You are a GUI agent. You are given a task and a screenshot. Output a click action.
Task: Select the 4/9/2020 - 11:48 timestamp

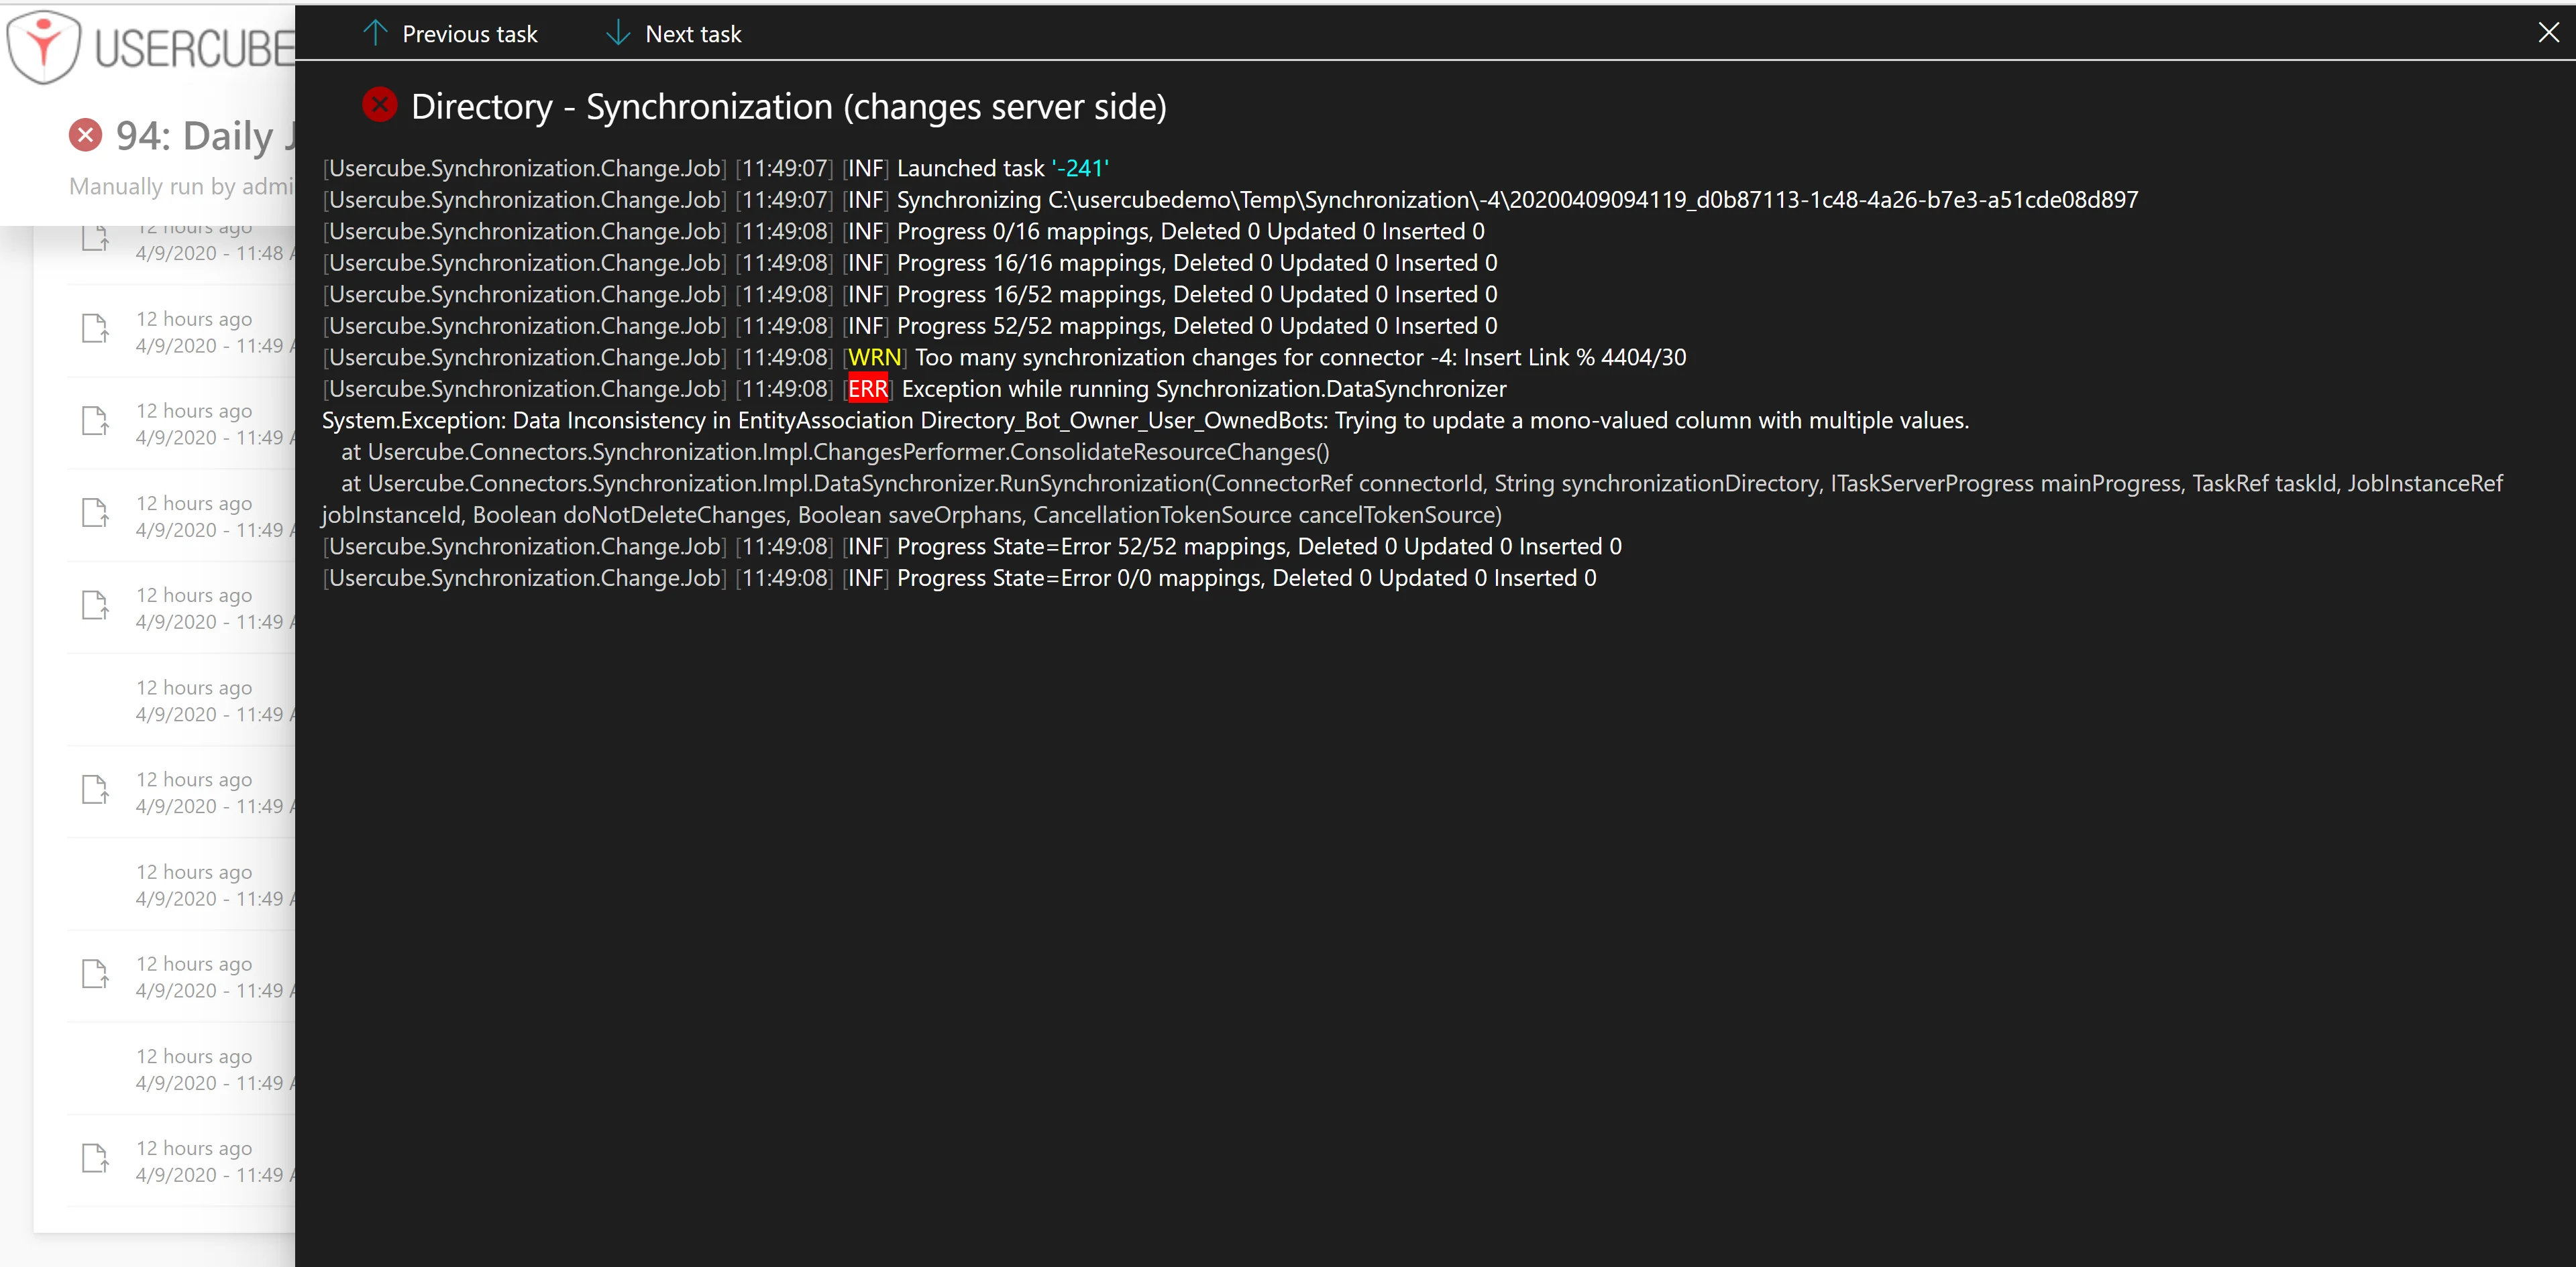coord(215,254)
